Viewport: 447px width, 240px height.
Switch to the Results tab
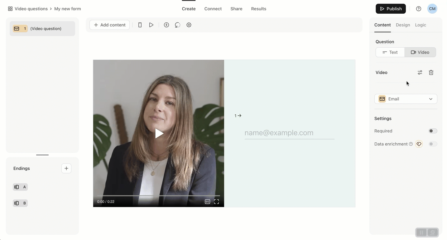coord(259,9)
